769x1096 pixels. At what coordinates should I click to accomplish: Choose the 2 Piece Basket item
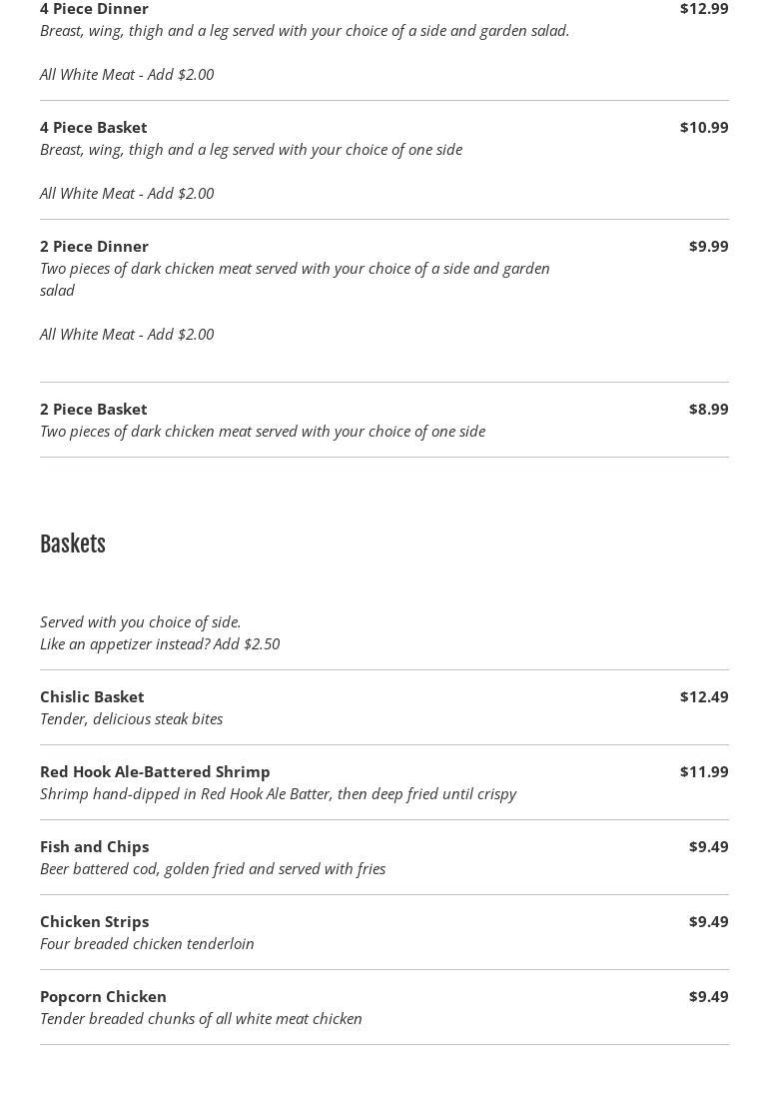(x=94, y=409)
